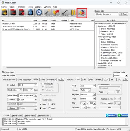Expand the Mode de tâche Normal dropdown
Viewport: 130px width, 131px height.
click(120, 75)
